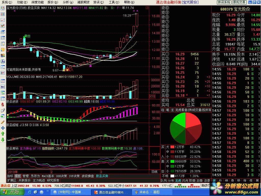Click the magnifier search sidebar icon

(x=3, y=67)
